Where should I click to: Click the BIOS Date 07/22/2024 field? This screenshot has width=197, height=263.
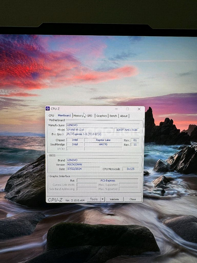83,169
